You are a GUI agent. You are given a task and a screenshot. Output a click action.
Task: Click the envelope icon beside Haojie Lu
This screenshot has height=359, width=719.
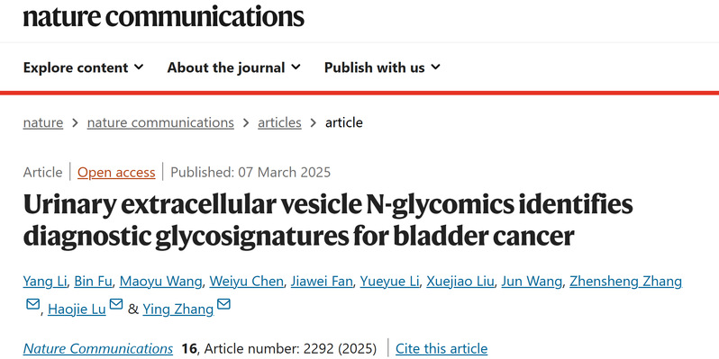[116, 304]
